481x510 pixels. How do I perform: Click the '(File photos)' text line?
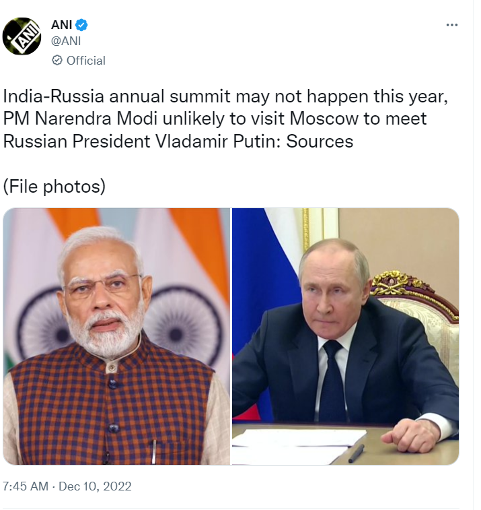(x=54, y=186)
